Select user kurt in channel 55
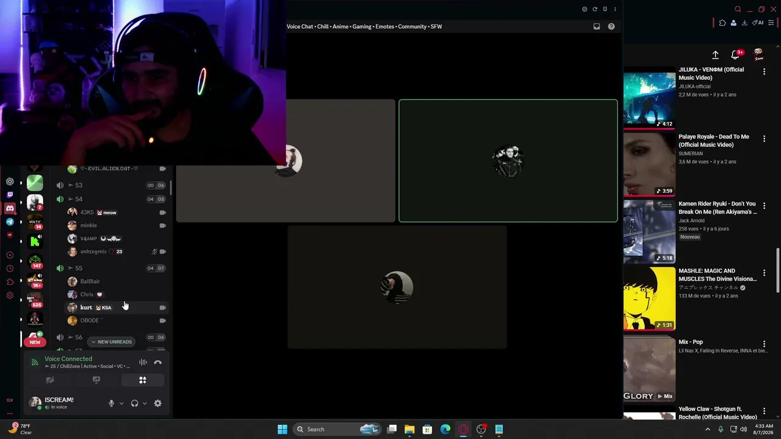Screen dimensions: 781x439 tap(116, 307)
